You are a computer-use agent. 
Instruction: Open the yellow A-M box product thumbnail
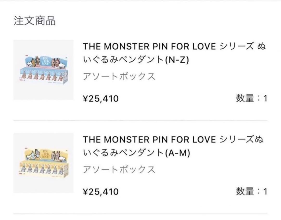[x=43, y=163]
